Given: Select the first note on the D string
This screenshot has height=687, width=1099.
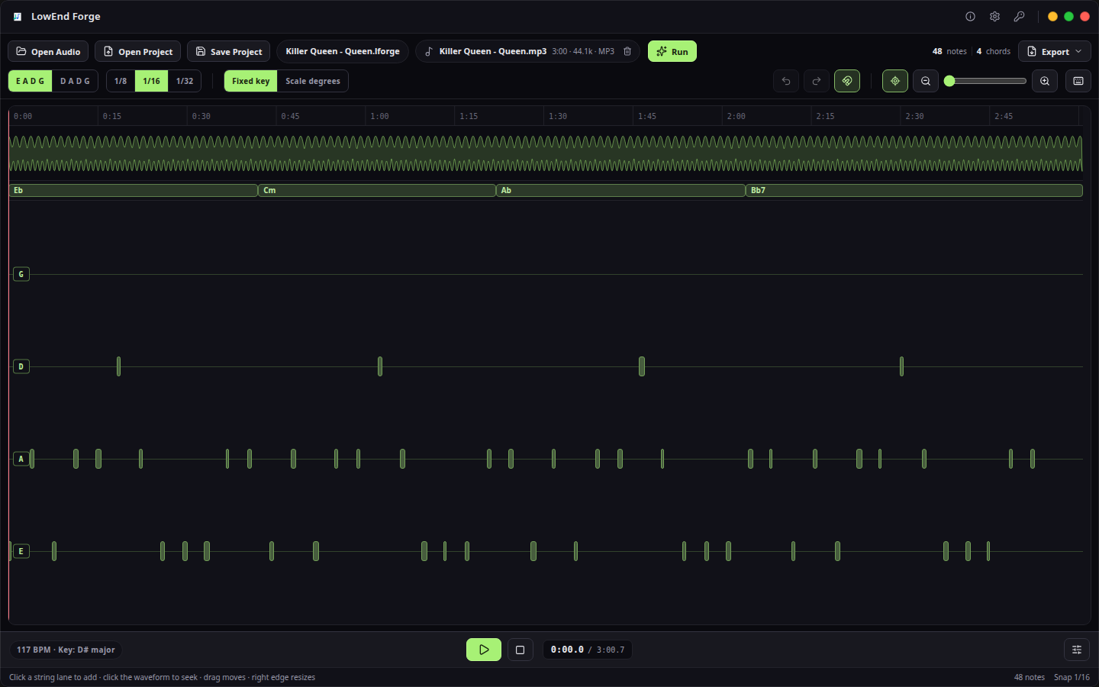Looking at the screenshot, I should [x=118, y=366].
